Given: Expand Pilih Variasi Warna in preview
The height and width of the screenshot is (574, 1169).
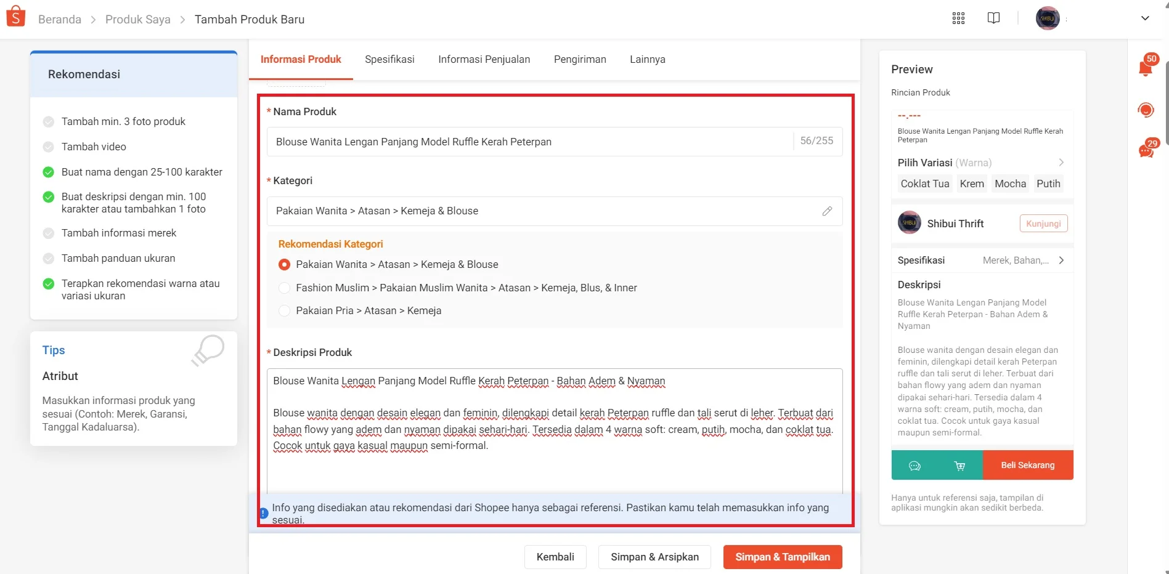Looking at the screenshot, I should click(1061, 163).
